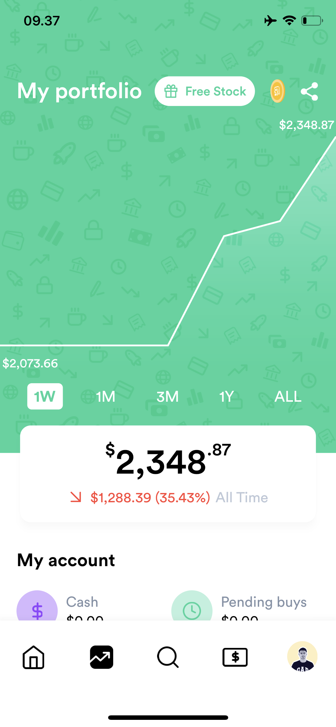This screenshot has width=336, height=727.
Task: Tap the $2,348.87 chart end label
Action: click(x=306, y=125)
